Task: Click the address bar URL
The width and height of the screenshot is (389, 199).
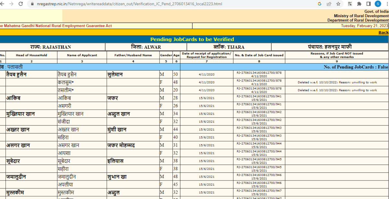Action: coord(130,4)
